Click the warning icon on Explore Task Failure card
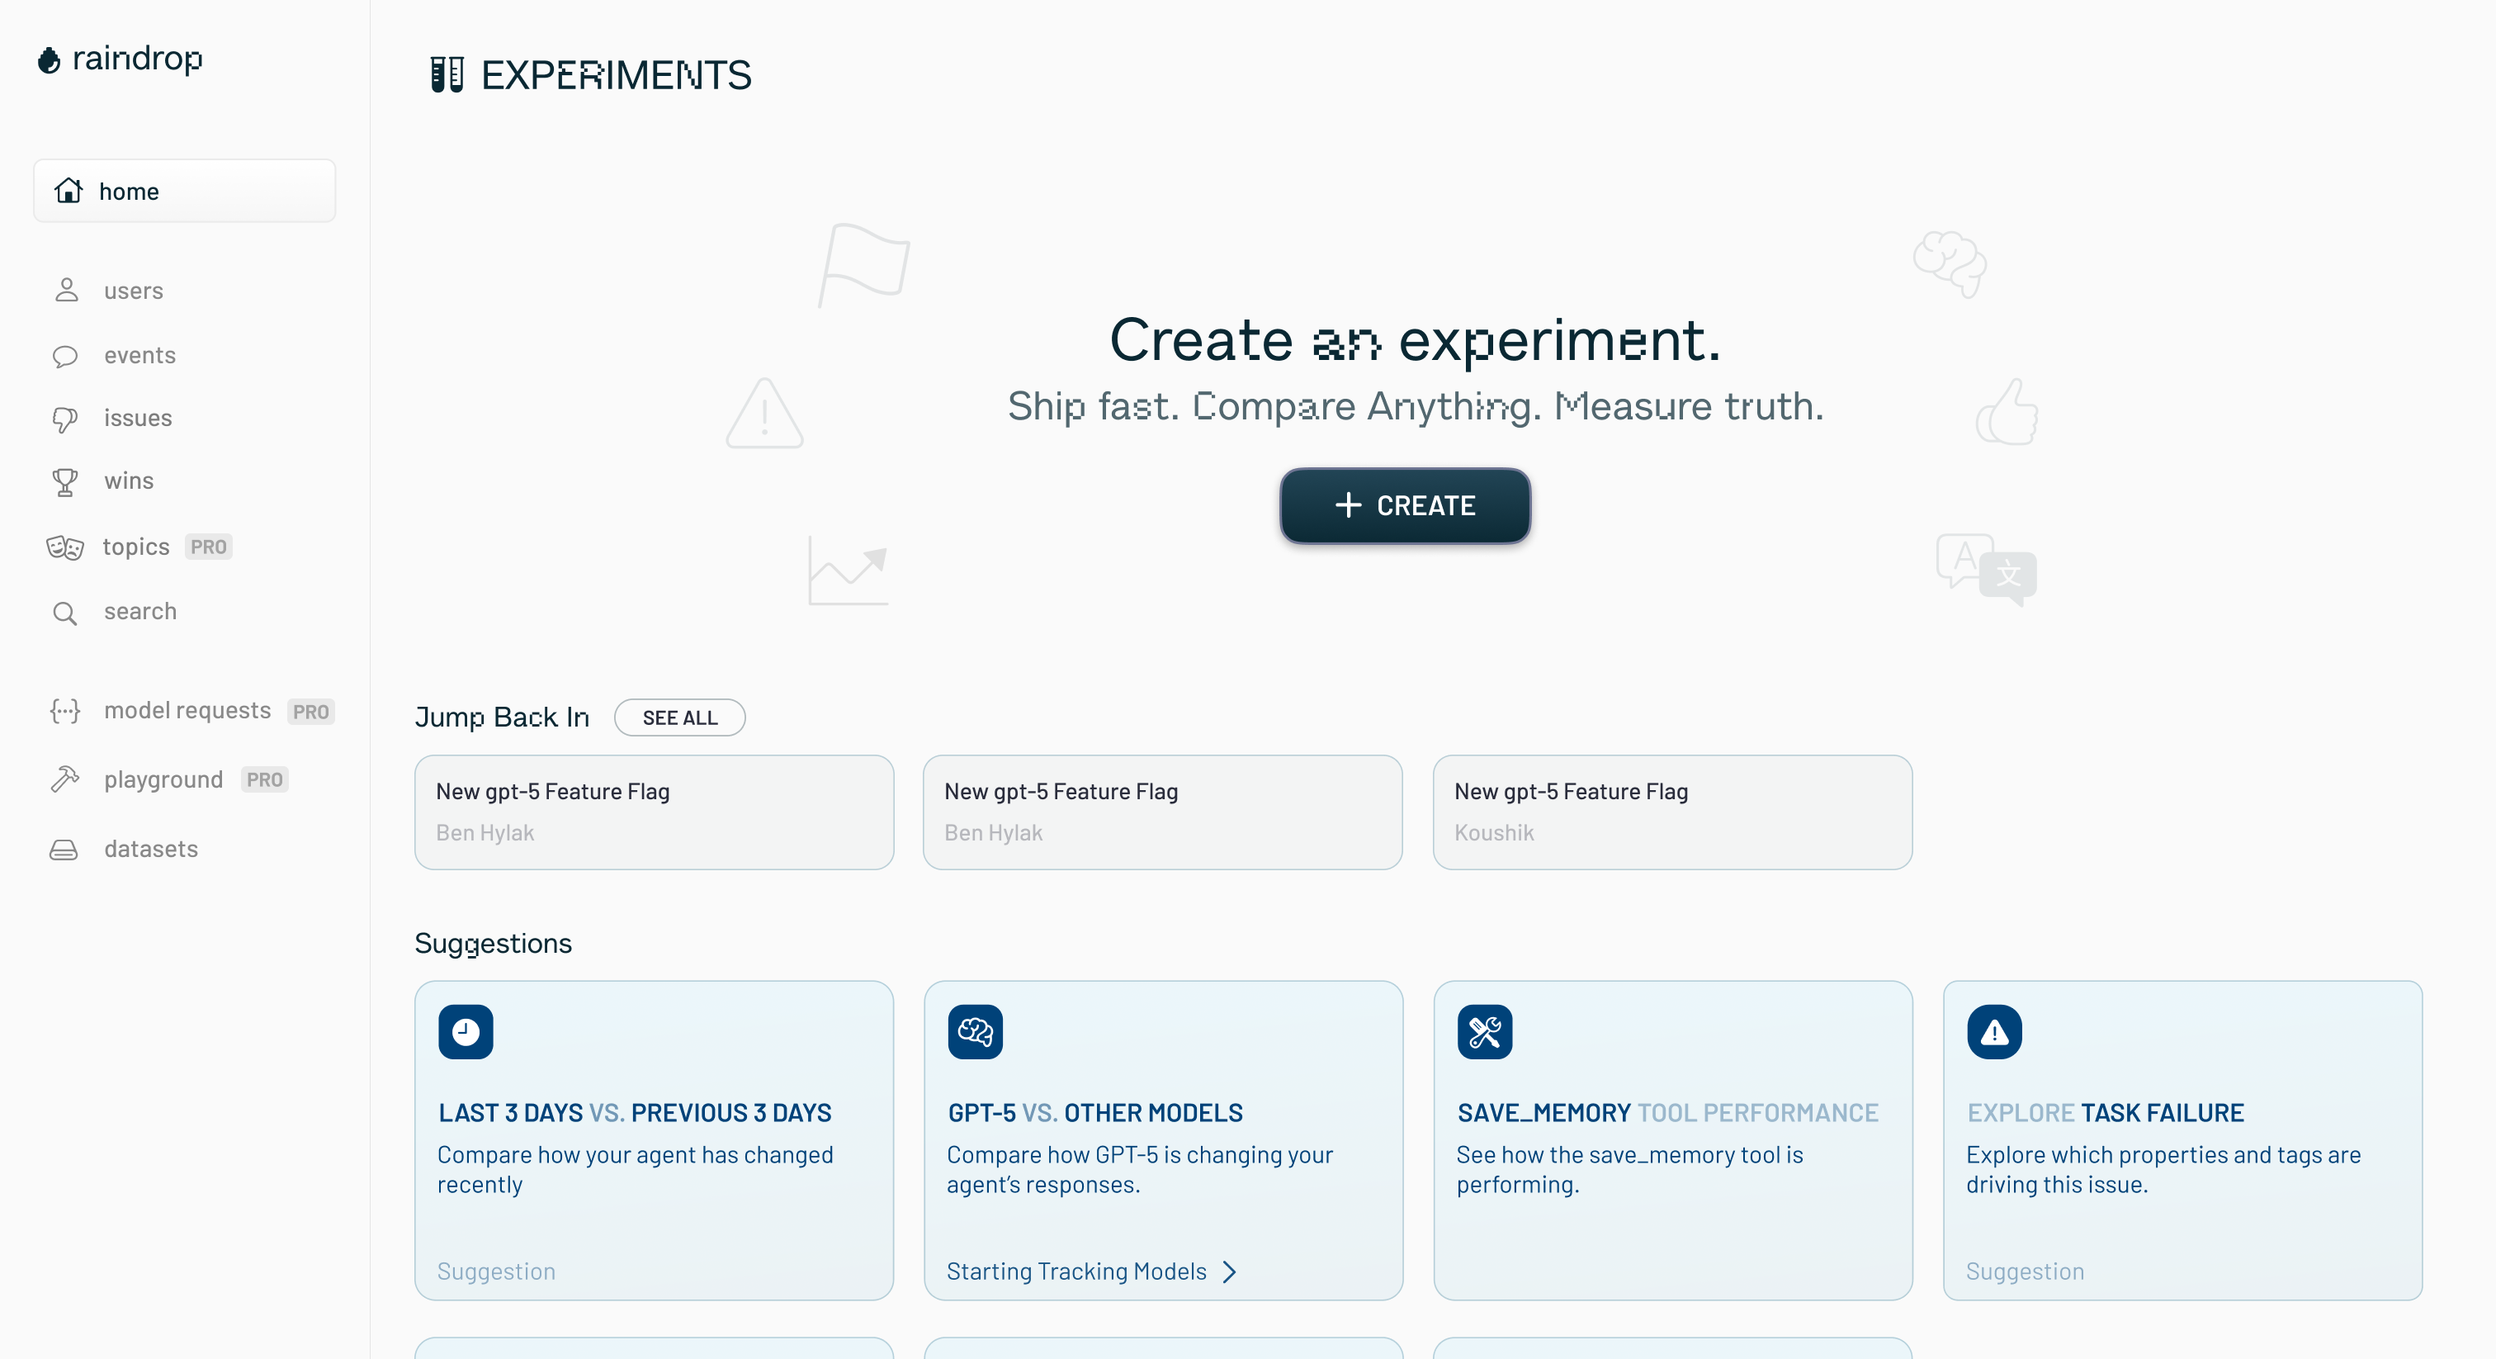The image size is (2496, 1359). pyautogui.click(x=1995, y=1032)
